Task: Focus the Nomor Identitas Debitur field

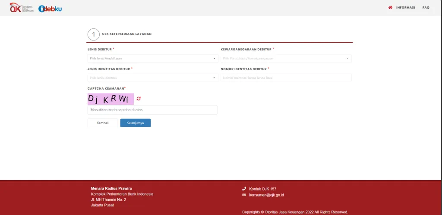Action: click(286, 78)
